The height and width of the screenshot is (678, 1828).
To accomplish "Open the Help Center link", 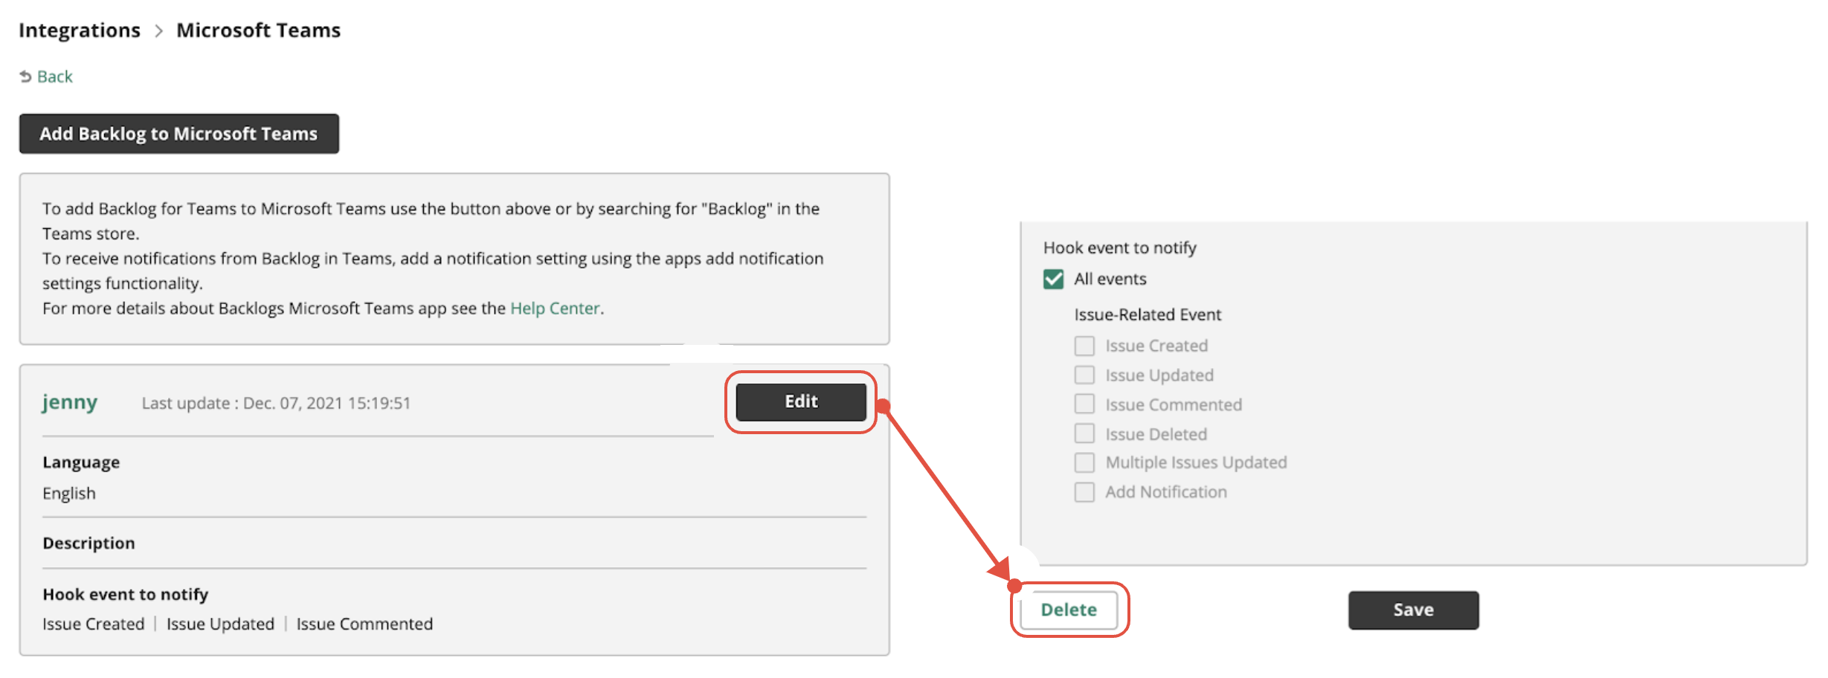I will pyautogui.click(x=555, y=309).
